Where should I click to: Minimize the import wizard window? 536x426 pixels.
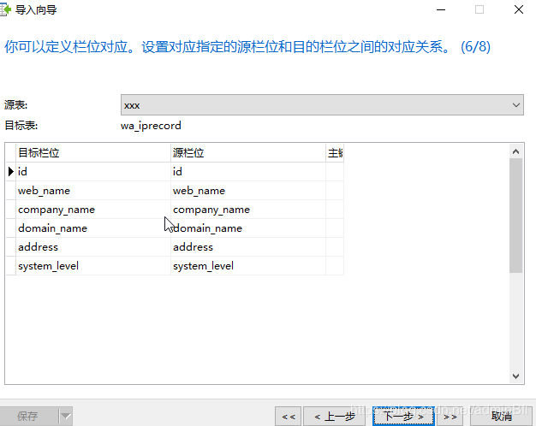pos(441,9)
